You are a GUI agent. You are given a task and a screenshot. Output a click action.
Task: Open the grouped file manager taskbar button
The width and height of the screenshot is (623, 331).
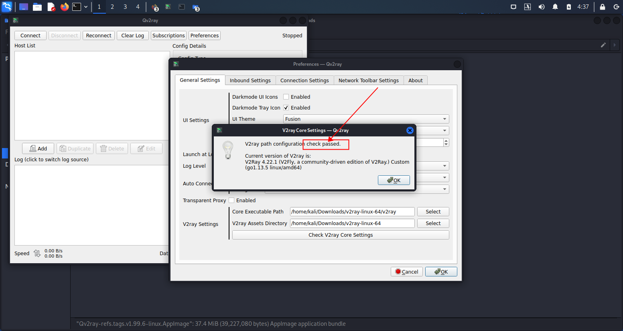[196, 7]
